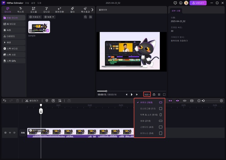The height and width of the screenshot is (160, 226).
Task: Open the AI 비디오 section
Action: click(14, 24)
